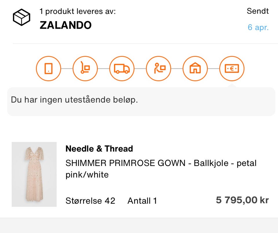Screen dimensions: 278x233
Task: Click the Antall 1 quantity label
Action: coord(142,201)
